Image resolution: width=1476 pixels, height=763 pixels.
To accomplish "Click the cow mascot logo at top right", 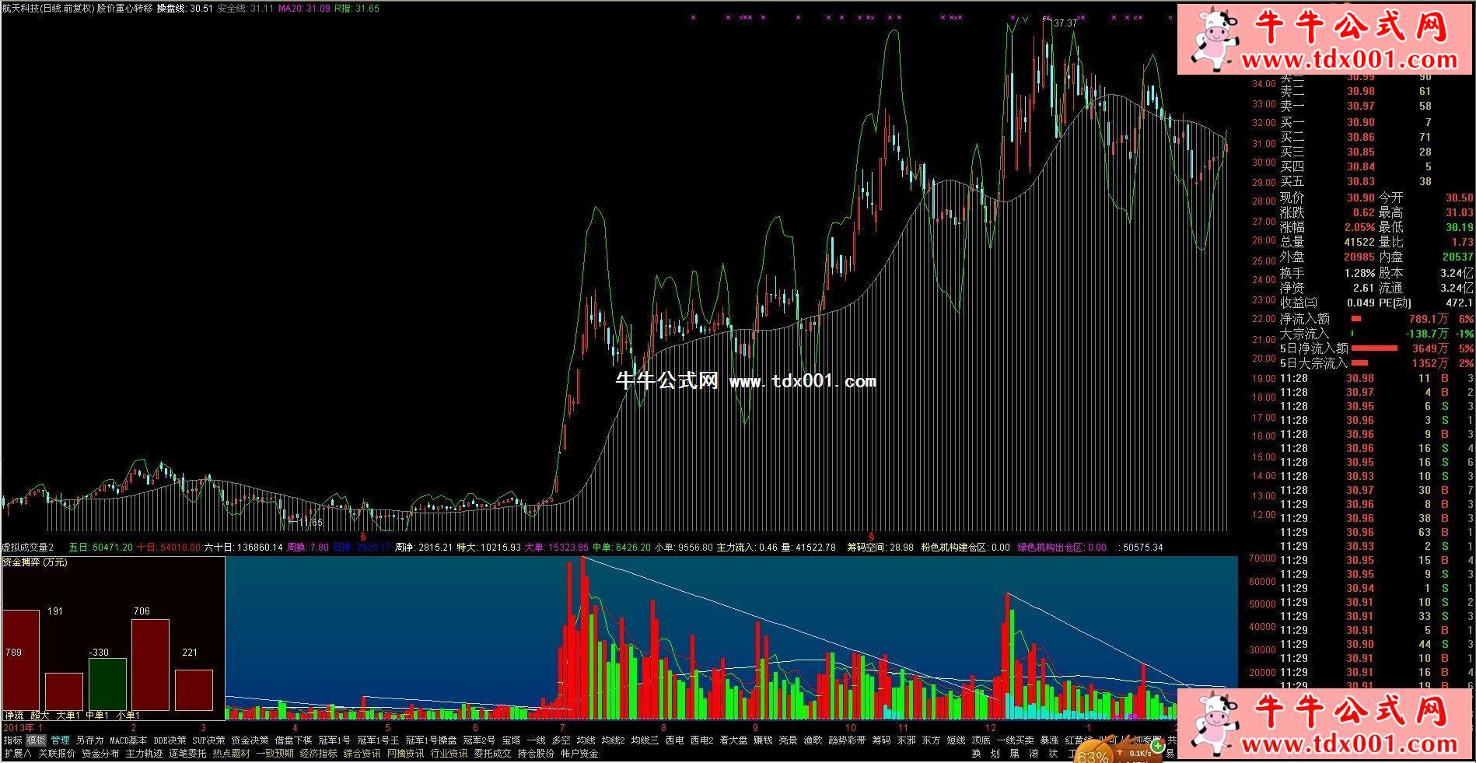I will 1212,39.
